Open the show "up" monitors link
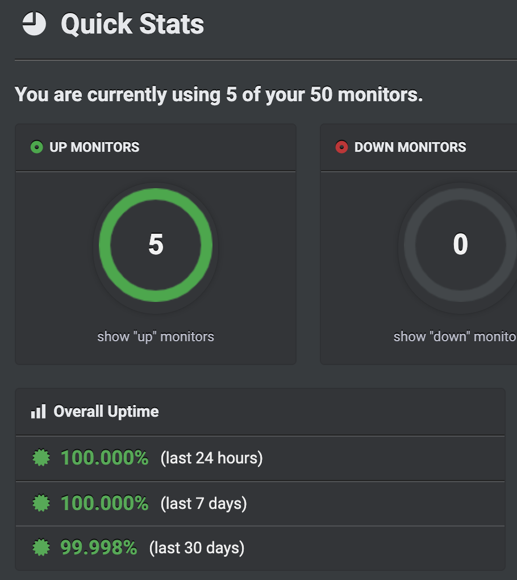Image resolution: width=517 pixels, height=580 pixels. 156,337
